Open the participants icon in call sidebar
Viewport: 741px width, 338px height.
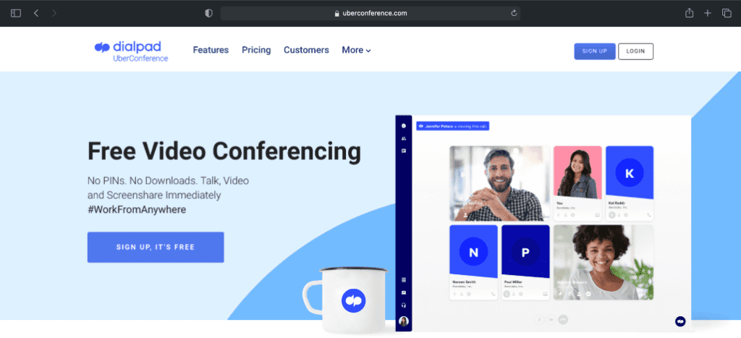404,138
